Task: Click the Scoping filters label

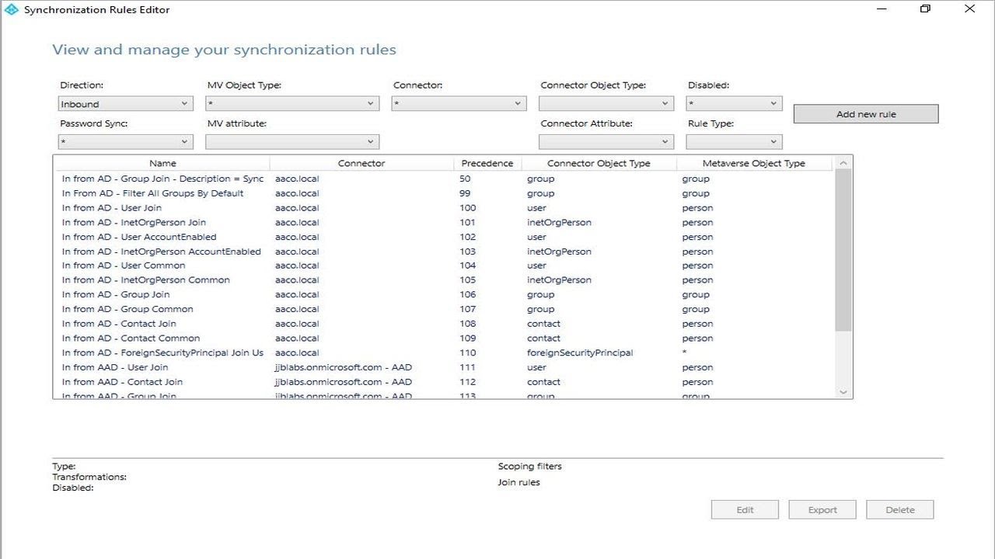Action: point(529,467)
